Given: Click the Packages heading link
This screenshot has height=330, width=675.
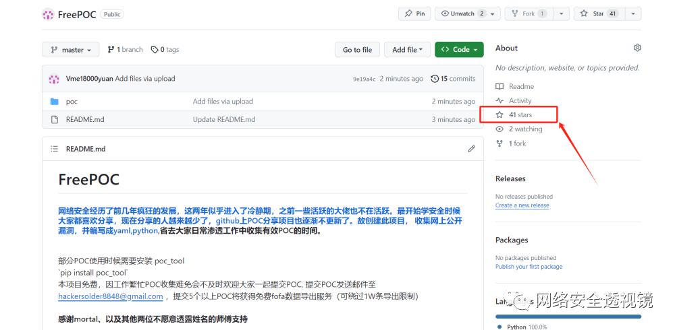Looking at the screenshot, I should pyautogui.click(x=512, y=240).
